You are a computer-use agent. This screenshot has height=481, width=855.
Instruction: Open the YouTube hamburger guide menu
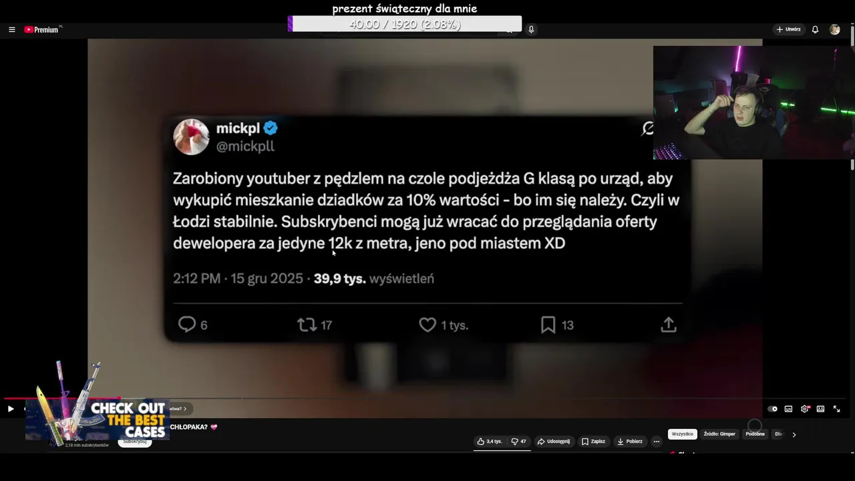[x=11, y=29]
